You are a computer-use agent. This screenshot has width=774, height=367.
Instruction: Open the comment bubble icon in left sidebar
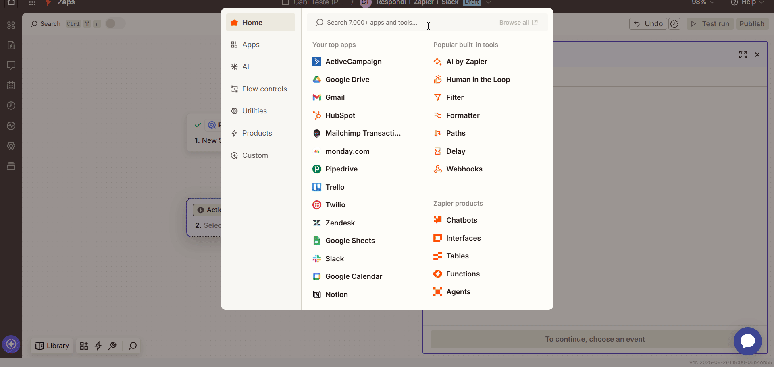coord(11,66)
